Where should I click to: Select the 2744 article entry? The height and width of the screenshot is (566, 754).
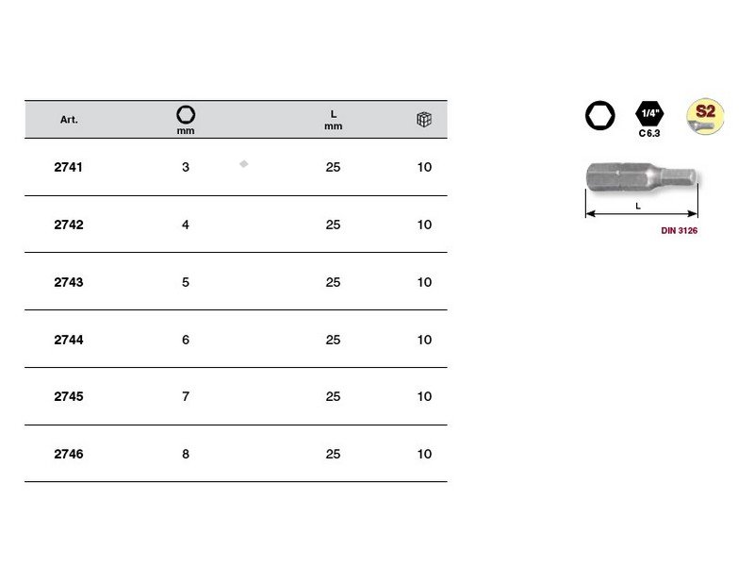pos(69,341)
